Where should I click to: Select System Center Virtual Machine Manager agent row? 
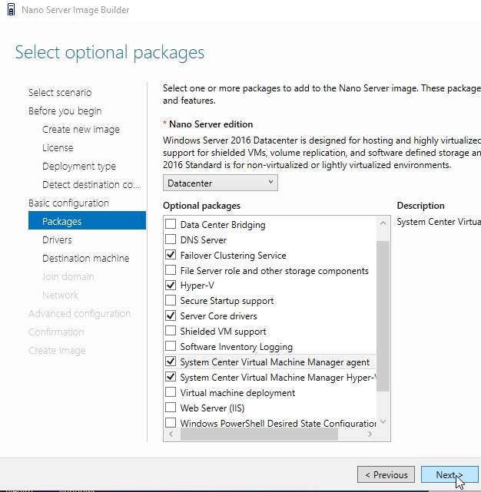click(x=274, y=362)
